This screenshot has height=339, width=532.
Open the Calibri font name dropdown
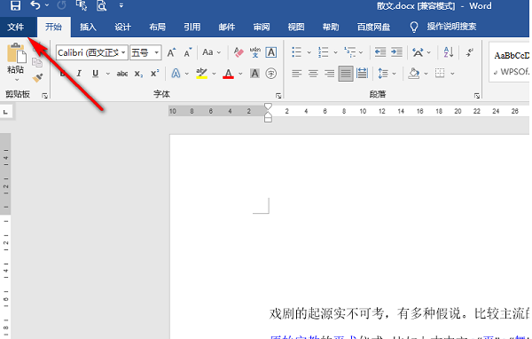[123, 52]
